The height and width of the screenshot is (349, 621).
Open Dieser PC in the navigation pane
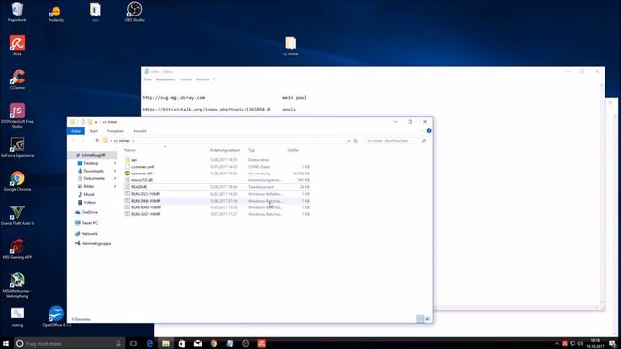89,223
